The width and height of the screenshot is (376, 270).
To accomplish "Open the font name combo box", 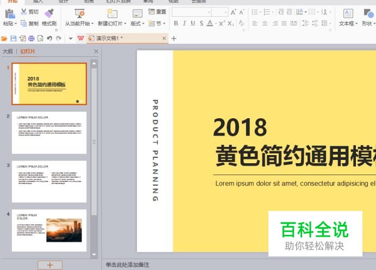I will [x=191, y=12].
